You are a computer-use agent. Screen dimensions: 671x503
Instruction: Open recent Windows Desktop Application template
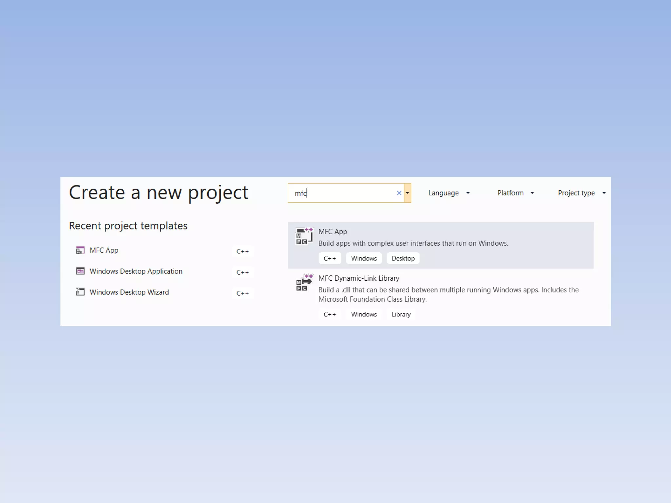pos(136,271)
